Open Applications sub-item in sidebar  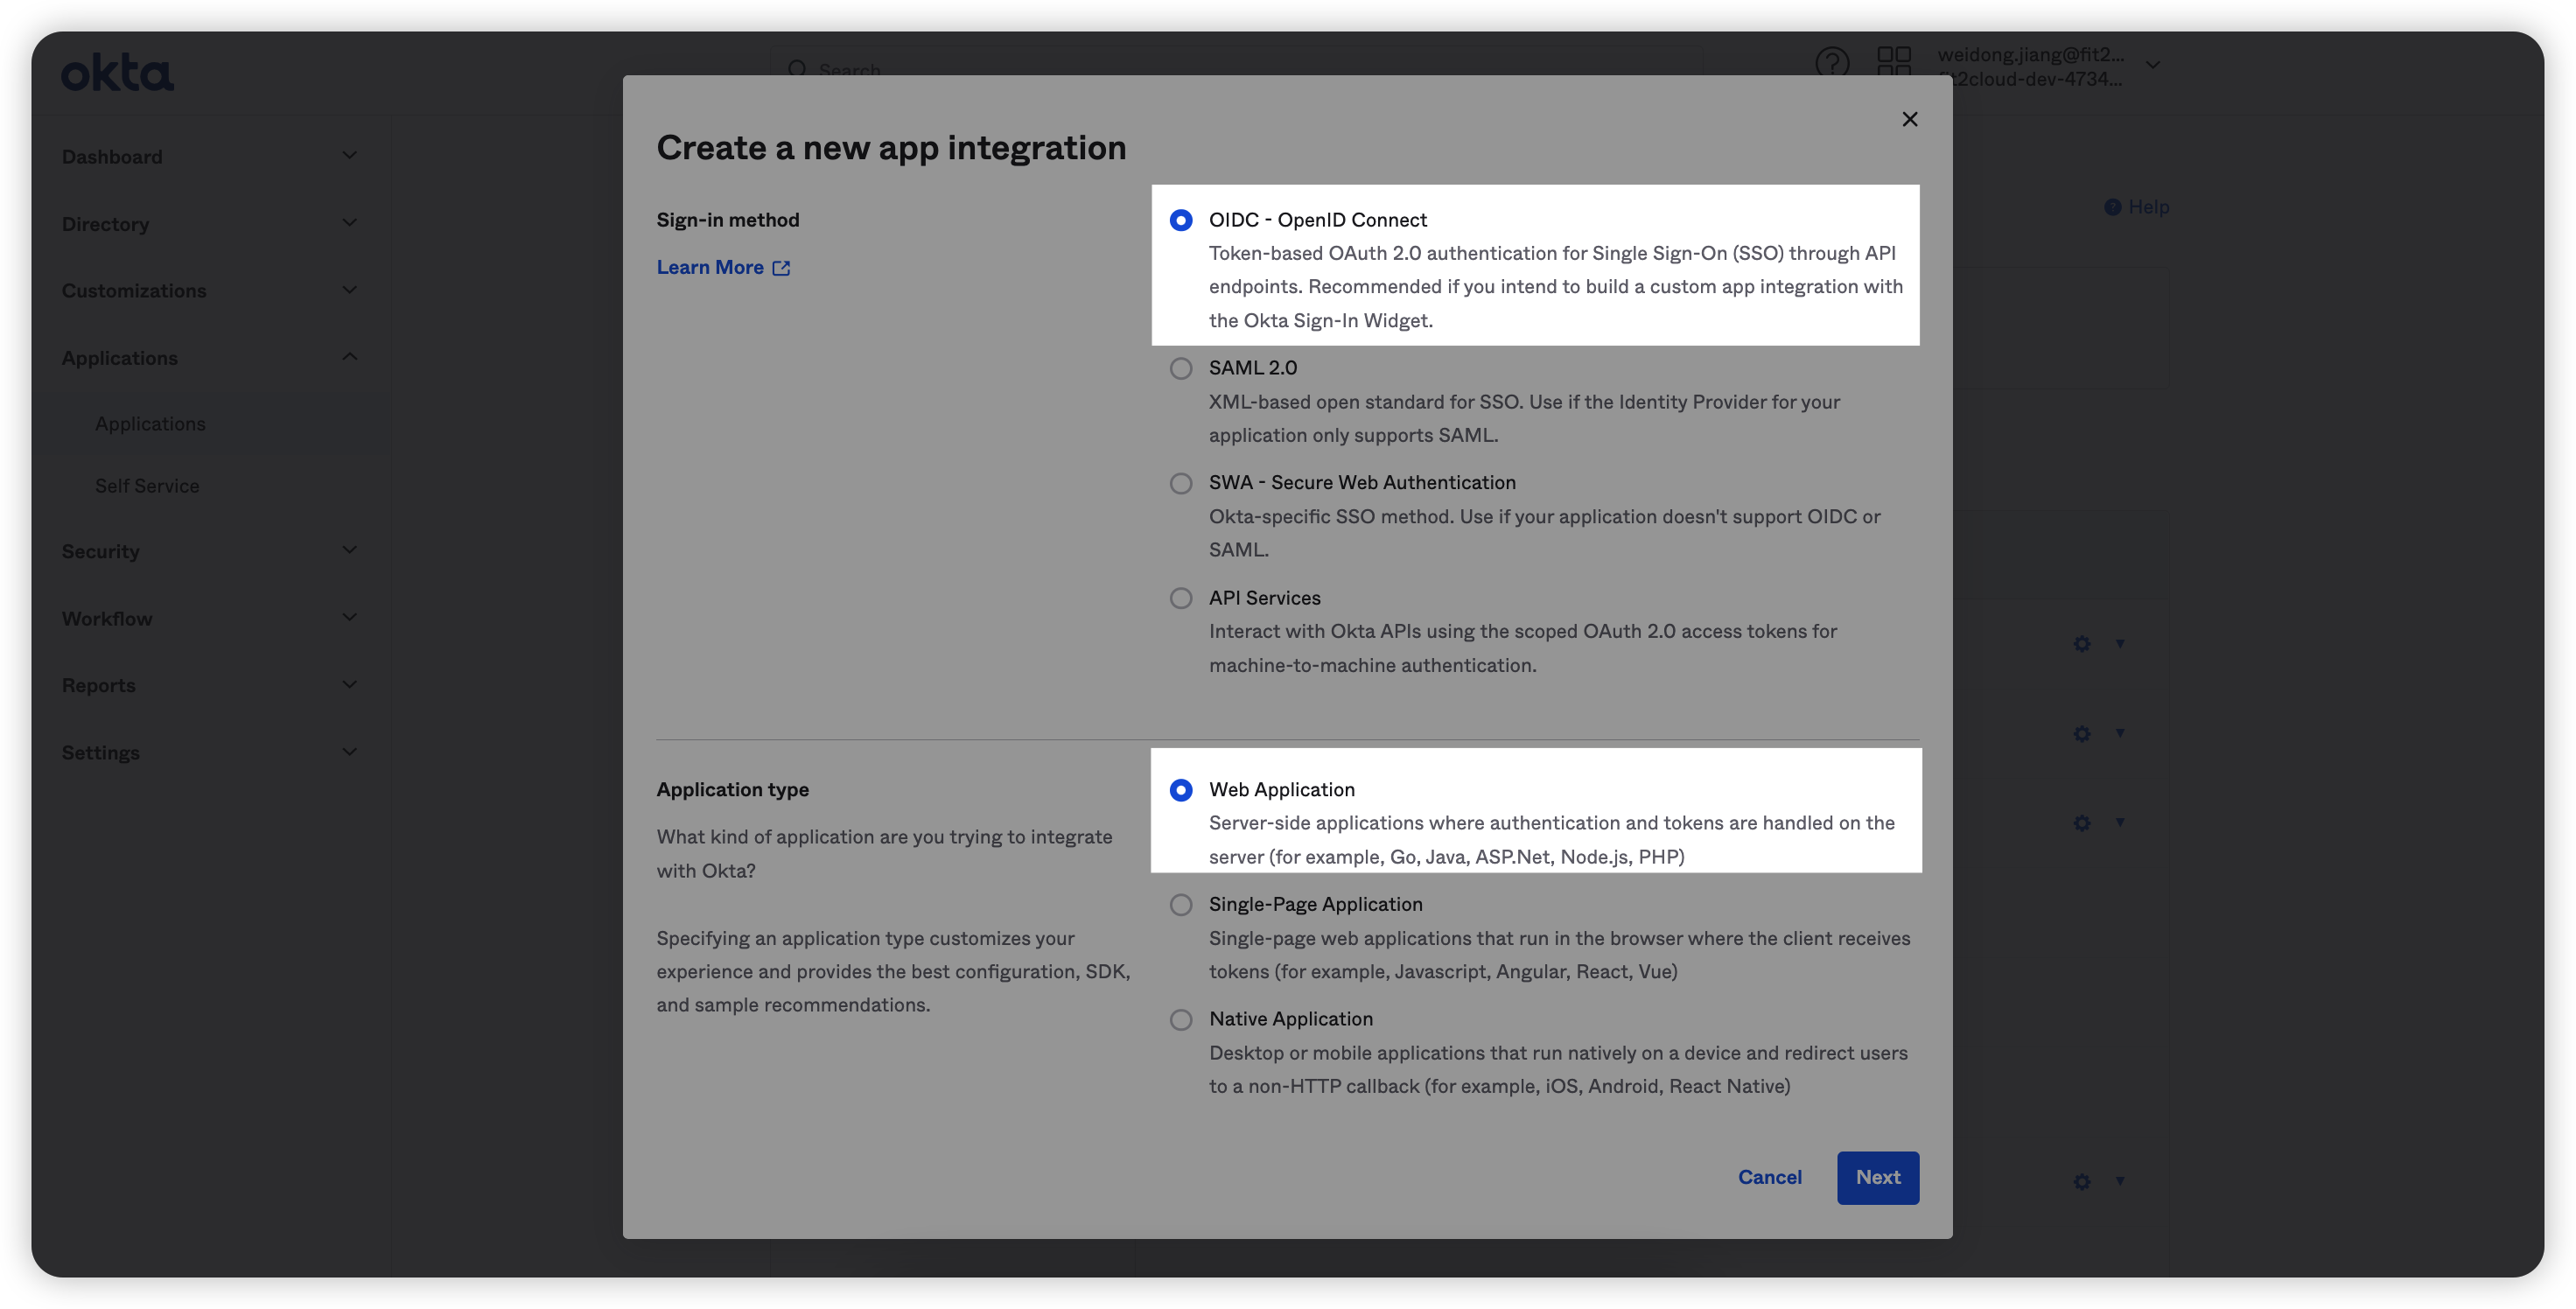click(x=150, y=424)
